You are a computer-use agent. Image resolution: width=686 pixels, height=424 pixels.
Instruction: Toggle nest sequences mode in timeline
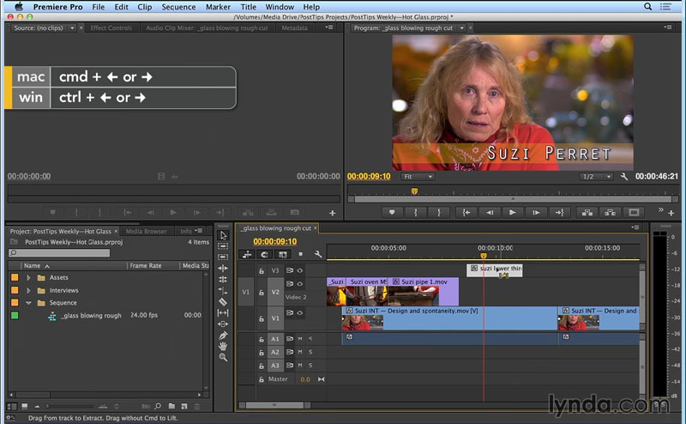point(247,254)
